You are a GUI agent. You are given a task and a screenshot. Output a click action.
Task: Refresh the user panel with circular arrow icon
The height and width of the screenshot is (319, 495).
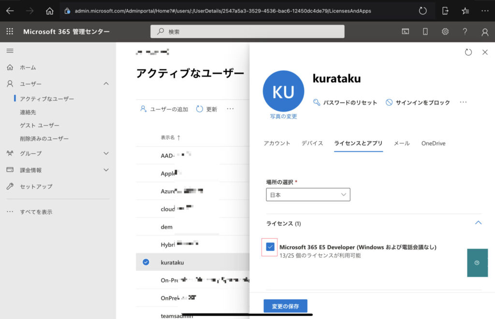click(468, 52)
